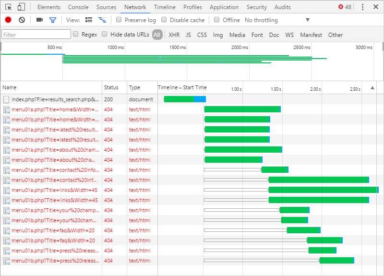Switch to large request rows view
Viewport: 384px width, 276px height.
(x=89, y=20)
